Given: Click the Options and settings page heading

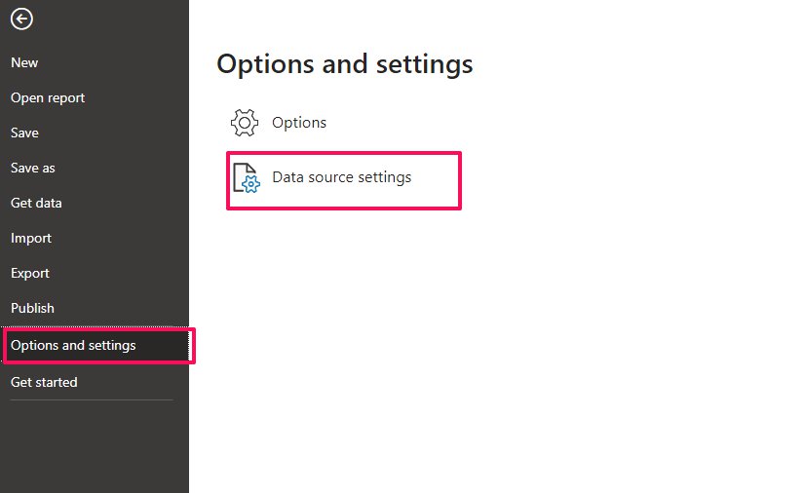Looking at the screenshot, I should 344,64.
